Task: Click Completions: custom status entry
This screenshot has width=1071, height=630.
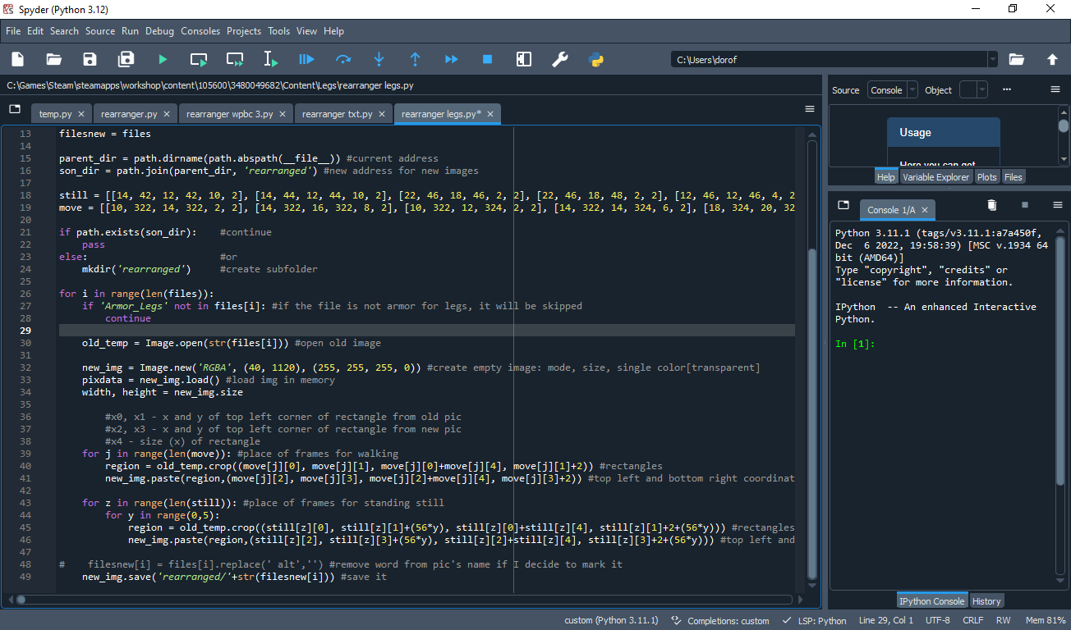Action: pos(720,621)
